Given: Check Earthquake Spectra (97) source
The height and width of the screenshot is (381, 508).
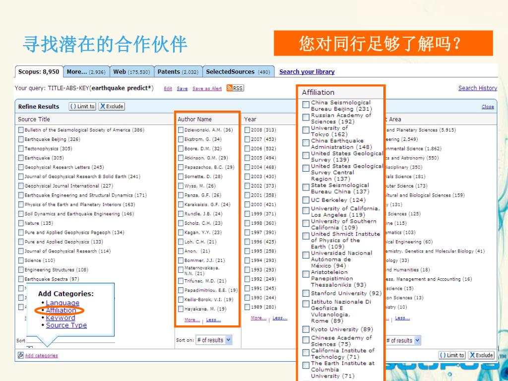Looking at the screenshot, I should [x=21, y=279].
